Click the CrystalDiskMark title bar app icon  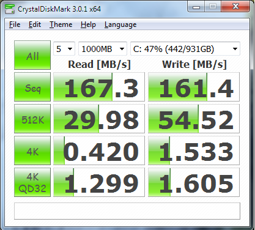(x=10, y=9)
